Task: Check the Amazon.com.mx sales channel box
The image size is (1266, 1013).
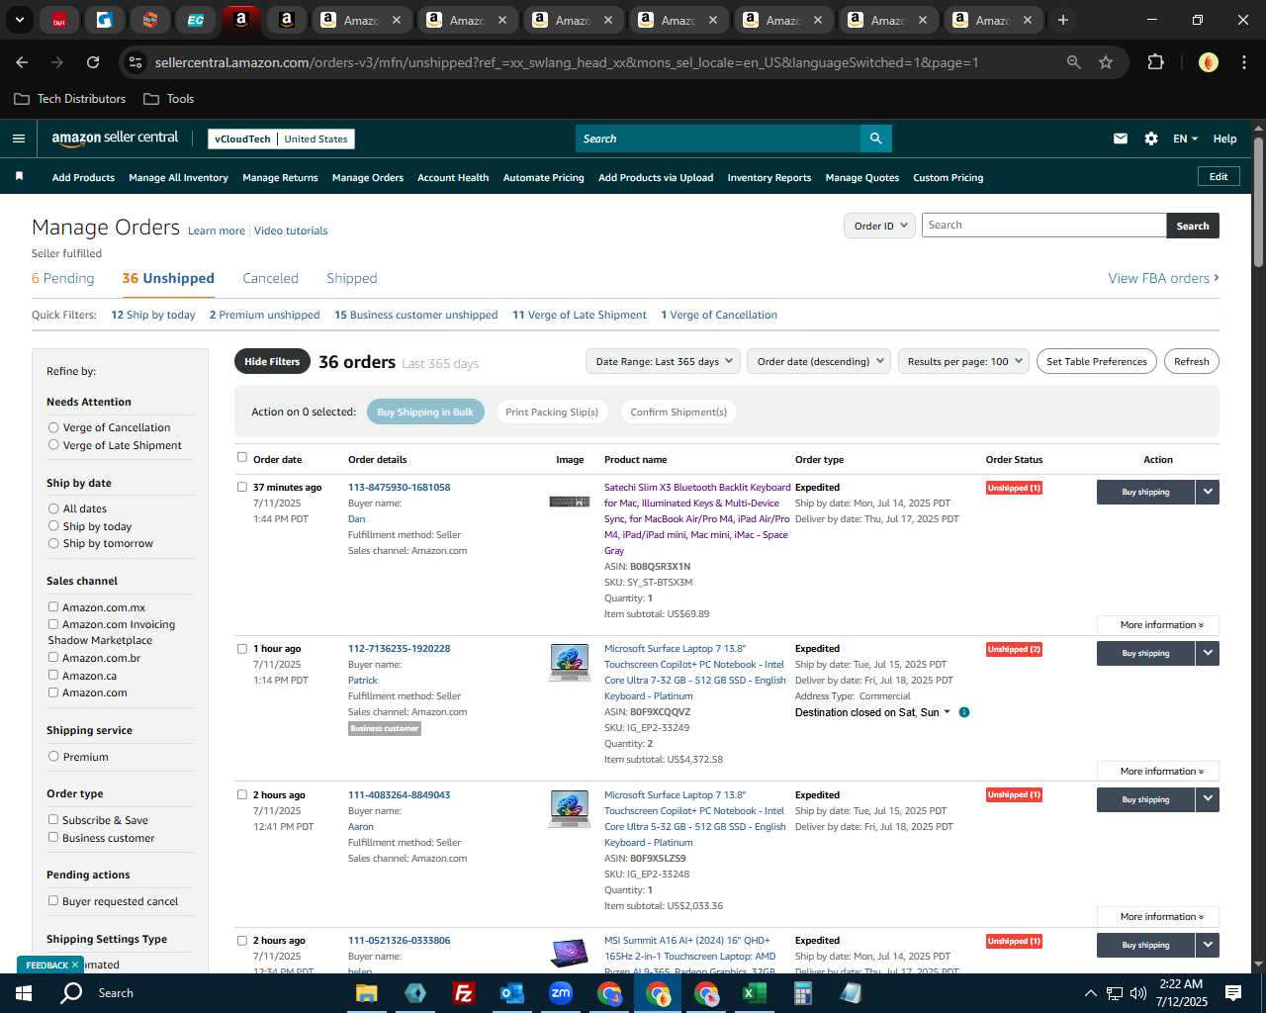Action: [x=53, y=607]
